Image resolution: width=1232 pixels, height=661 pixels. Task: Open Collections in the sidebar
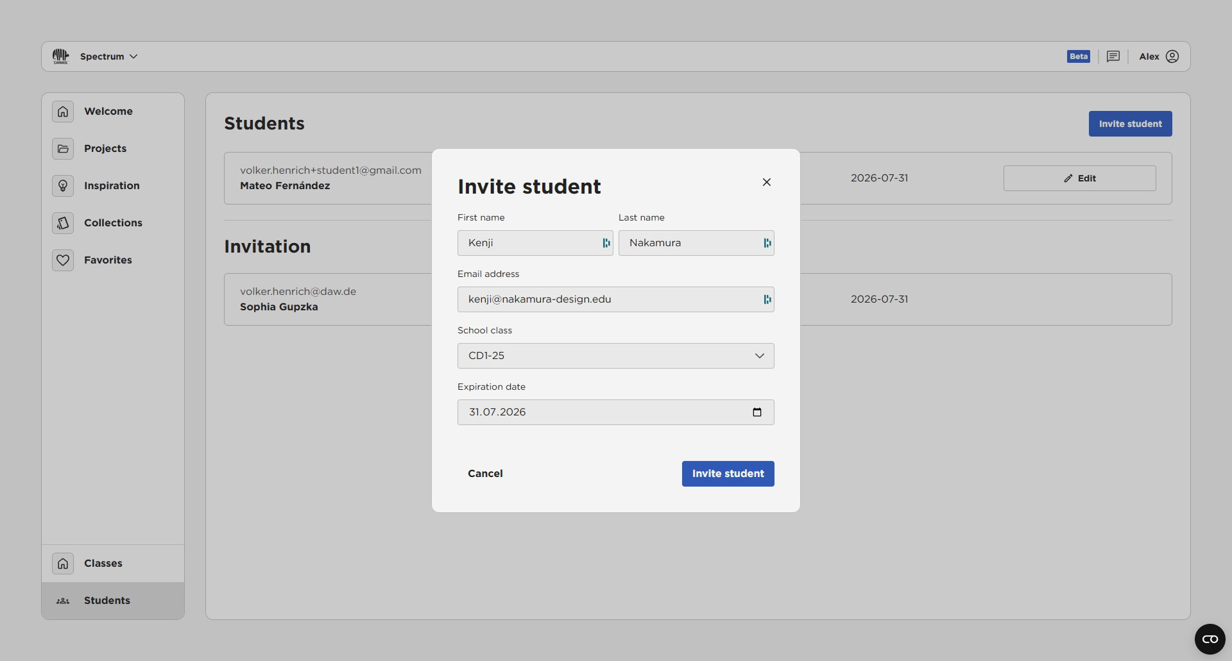point(113,223)
